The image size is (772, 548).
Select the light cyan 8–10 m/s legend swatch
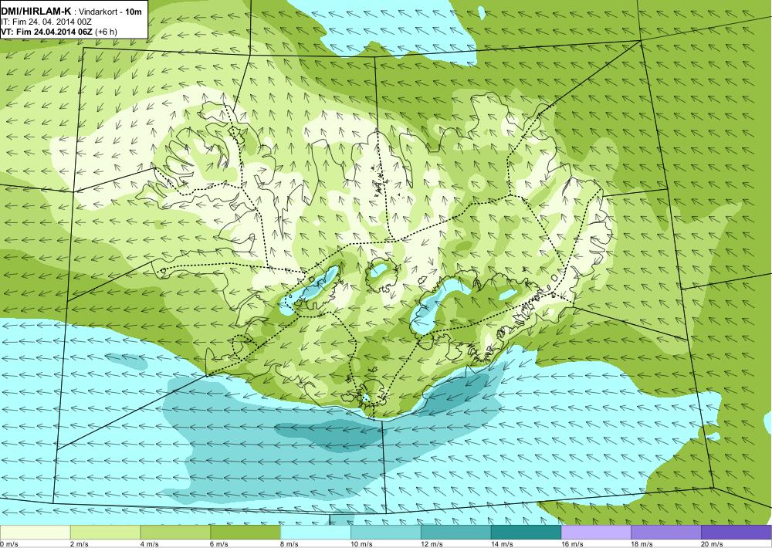[316, 533]
